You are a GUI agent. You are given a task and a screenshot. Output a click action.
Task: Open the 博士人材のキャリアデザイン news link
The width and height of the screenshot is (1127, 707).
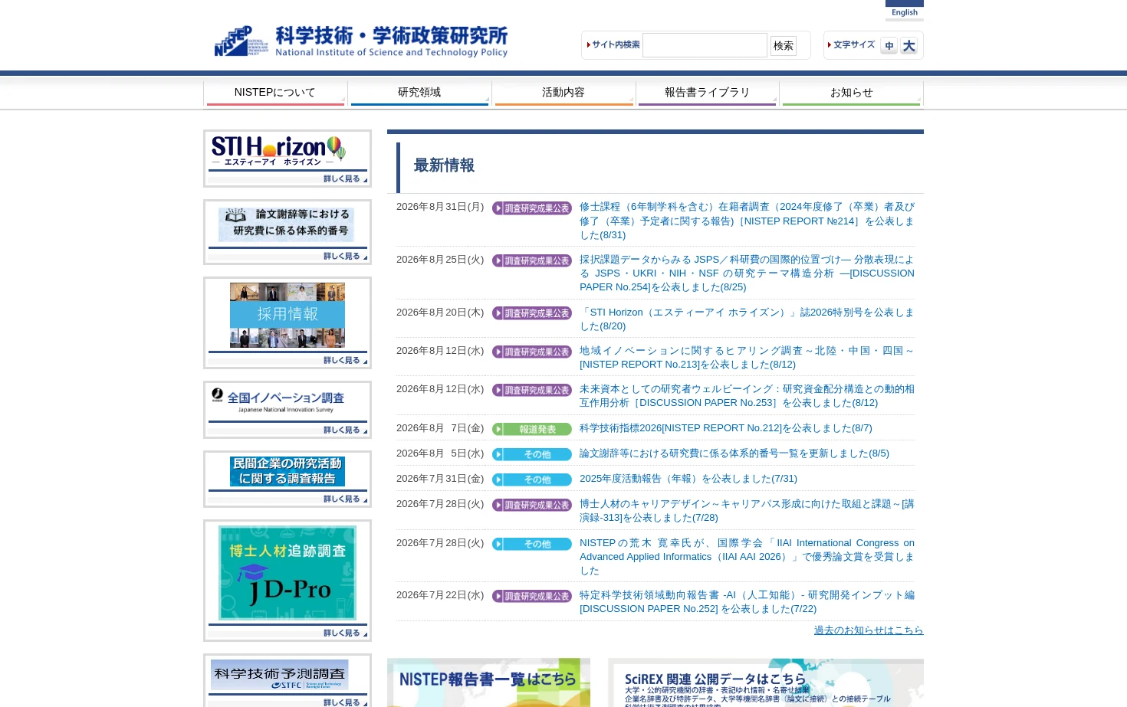[x=747, y=511]
